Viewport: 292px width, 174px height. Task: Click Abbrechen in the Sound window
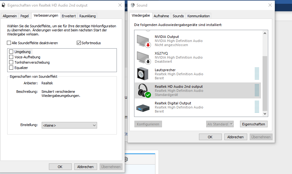236,137
